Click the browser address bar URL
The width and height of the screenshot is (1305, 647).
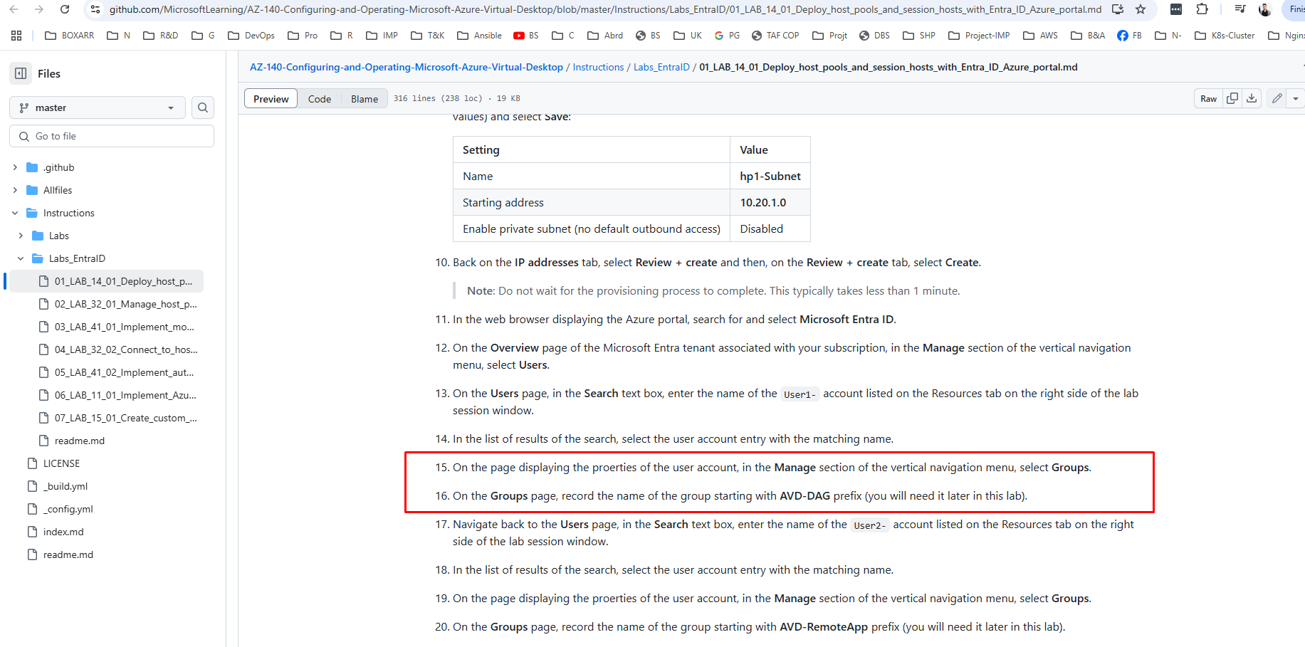click(x=605, y=9)
